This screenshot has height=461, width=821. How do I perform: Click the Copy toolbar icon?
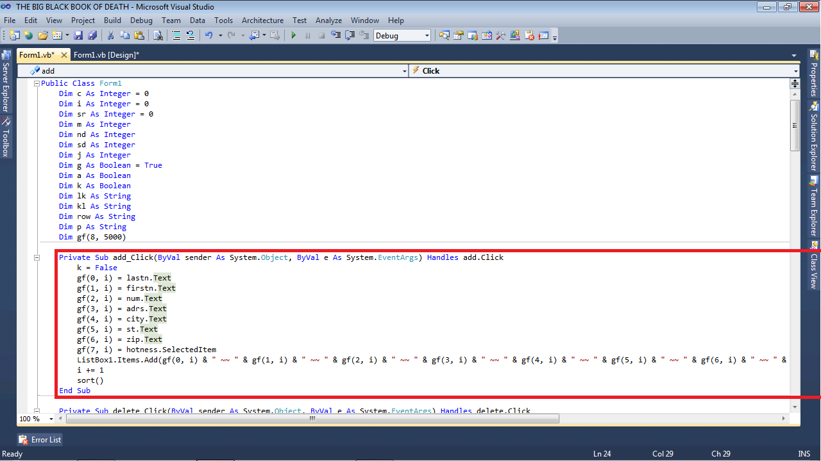(x=125, y=36)
